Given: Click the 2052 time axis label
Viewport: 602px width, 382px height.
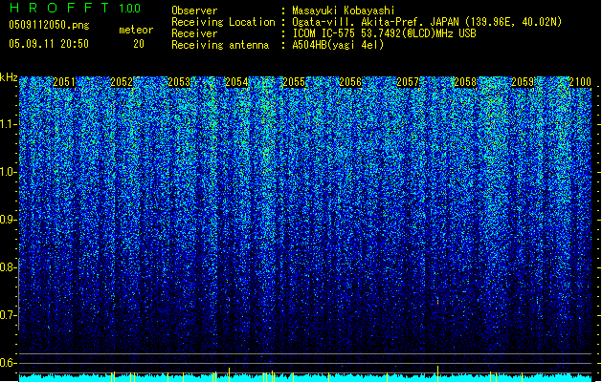Looking at the screenshot, I should [x=122, y=82].
